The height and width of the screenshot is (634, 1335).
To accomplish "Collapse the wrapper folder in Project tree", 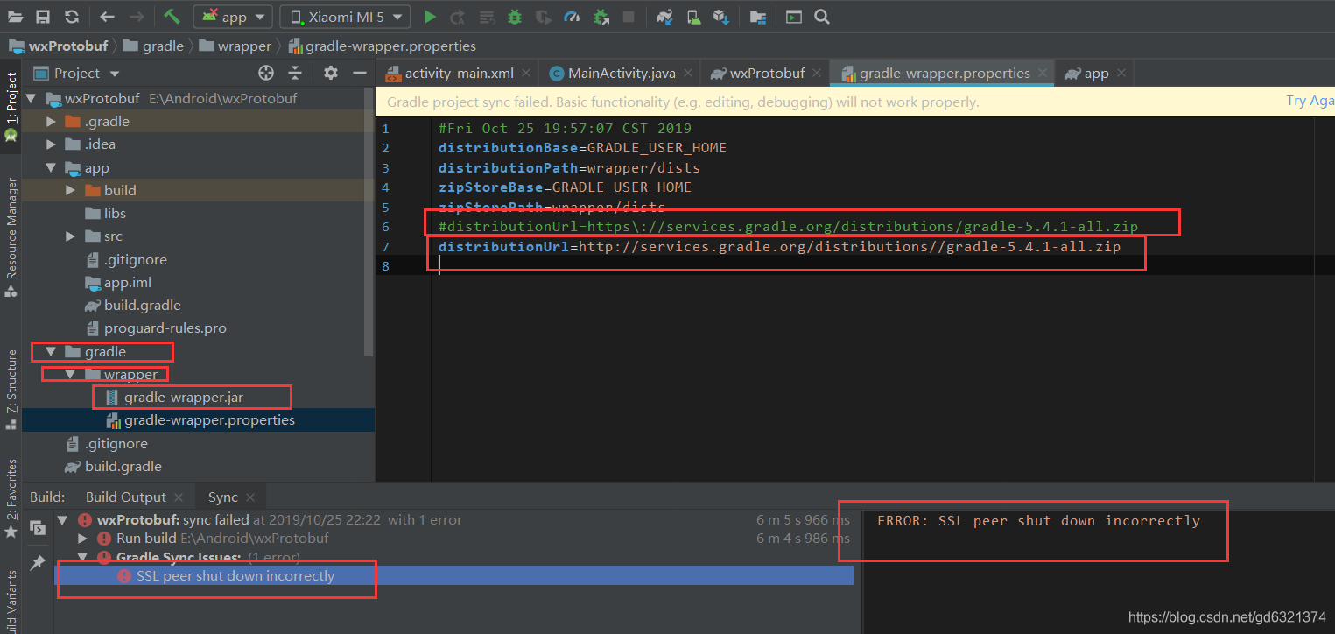I will click(x=69, y=374).
